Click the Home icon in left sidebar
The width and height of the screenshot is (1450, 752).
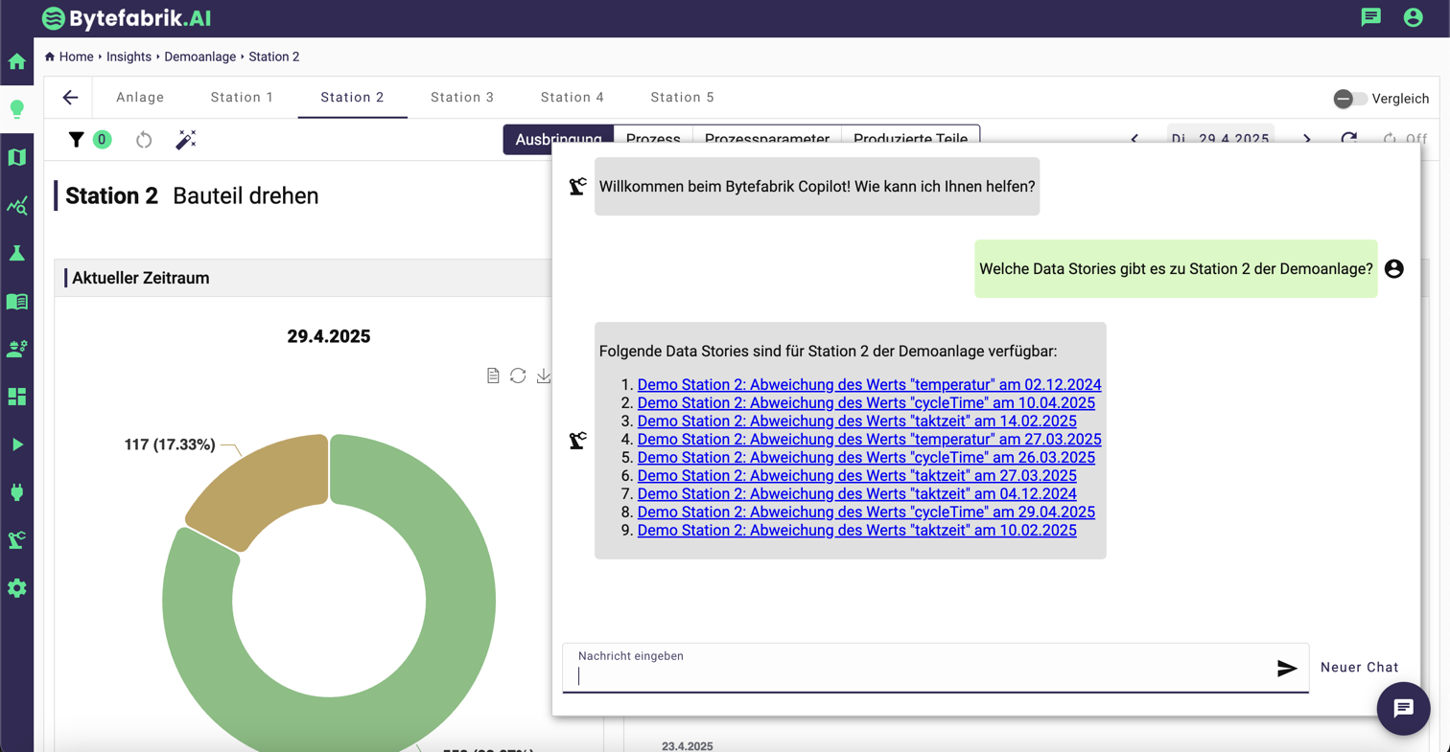[x=16, y=62]
